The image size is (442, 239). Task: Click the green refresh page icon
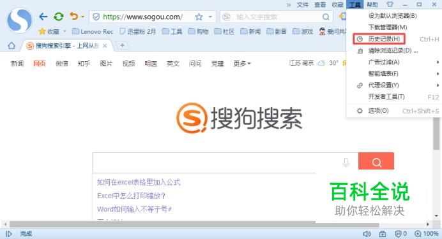click(59, 17)
